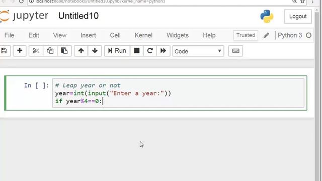Open the File menu
322x181 pixels.
[9, 35]
